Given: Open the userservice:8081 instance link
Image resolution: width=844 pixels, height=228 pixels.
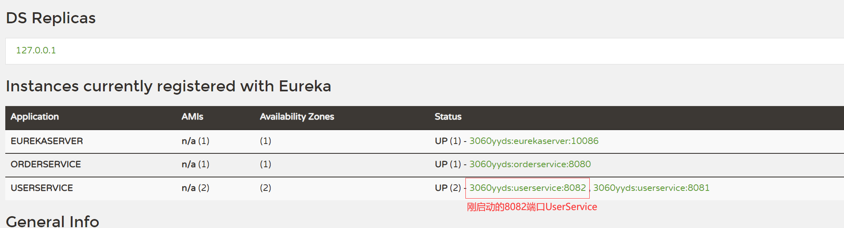Looking at the screenshot, I should [651, 188].
